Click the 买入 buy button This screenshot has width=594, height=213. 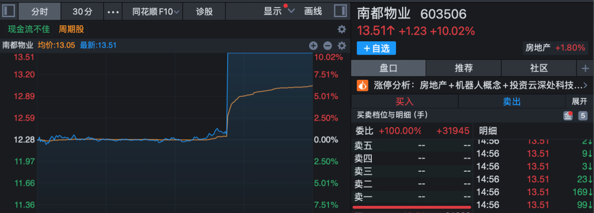[x=405, y=102]
